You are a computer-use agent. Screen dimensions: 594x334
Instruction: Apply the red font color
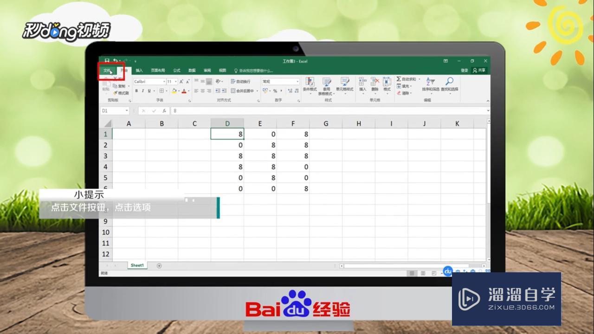[x=184, y=91]
